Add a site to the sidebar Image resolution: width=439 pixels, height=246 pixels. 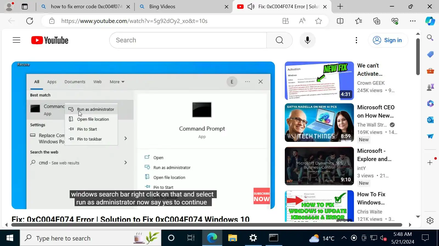[430, 163]
